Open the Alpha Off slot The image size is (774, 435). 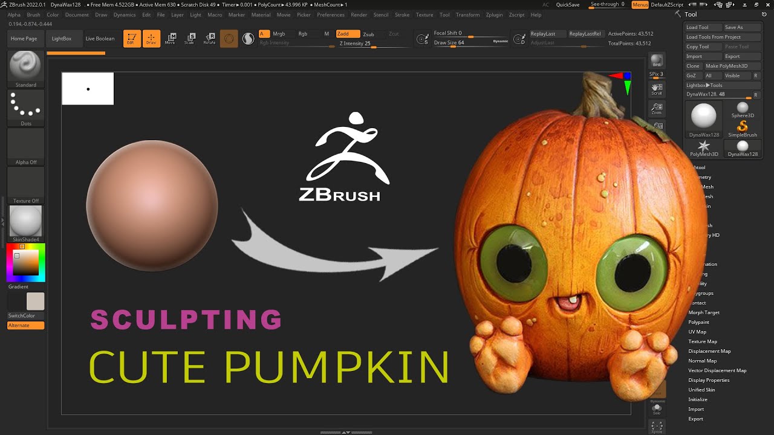pos(25,147)
